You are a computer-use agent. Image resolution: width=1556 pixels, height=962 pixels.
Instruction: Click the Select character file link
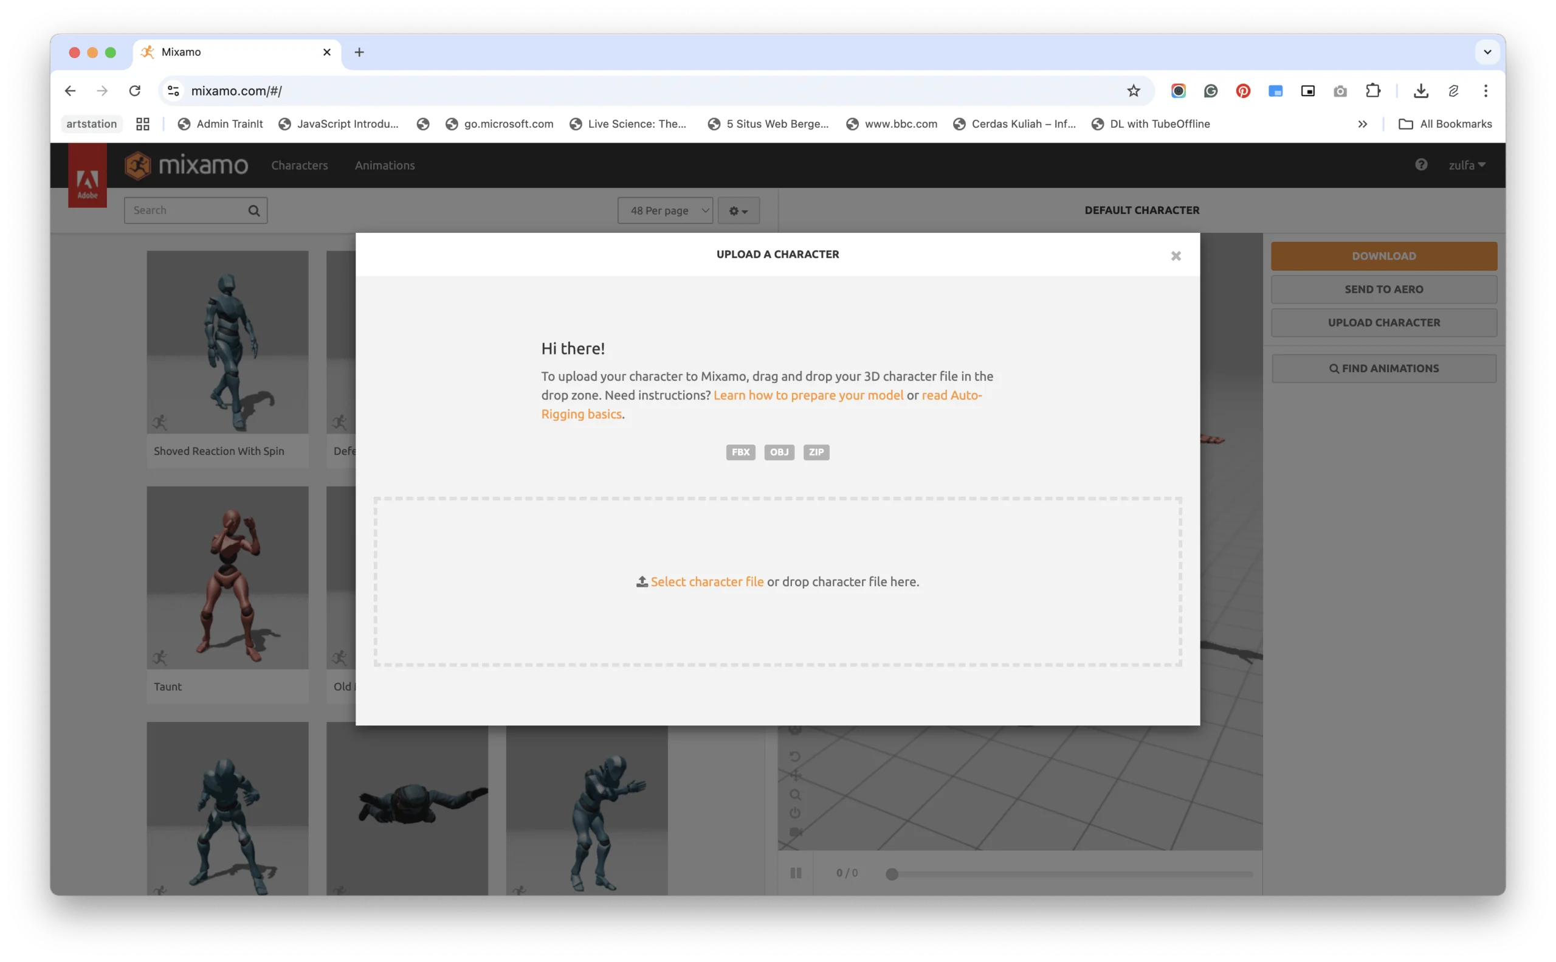coord(706,581)
